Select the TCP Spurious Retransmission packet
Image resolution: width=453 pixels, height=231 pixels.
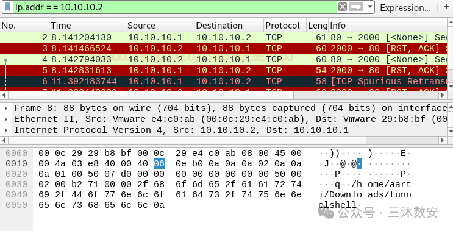[224, 81]
